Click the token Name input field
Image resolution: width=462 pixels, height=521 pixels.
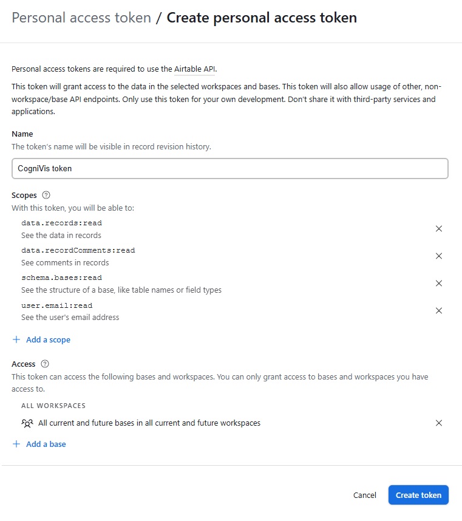tap(229, 168)
